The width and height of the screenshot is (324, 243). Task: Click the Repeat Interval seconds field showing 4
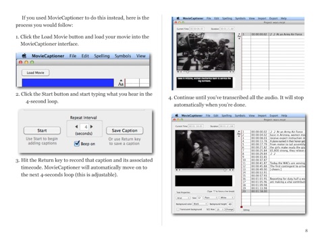coord(84,127)
